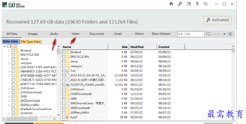246x124 pixels.
Task: Expand the 51MSDN tree node
Action: pos(9,114)
